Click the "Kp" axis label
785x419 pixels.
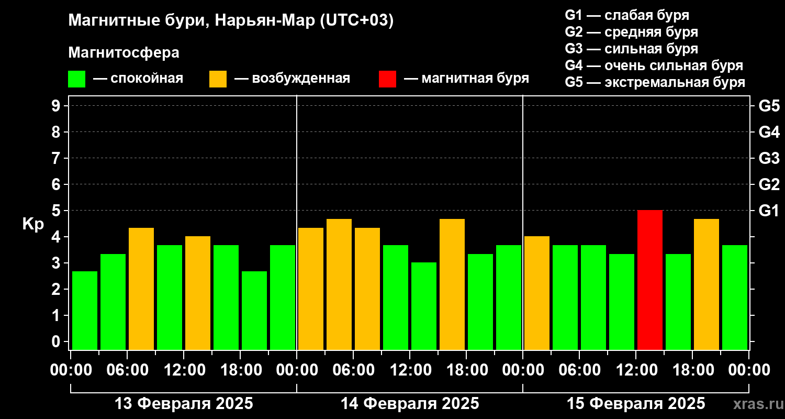point(33,224)
